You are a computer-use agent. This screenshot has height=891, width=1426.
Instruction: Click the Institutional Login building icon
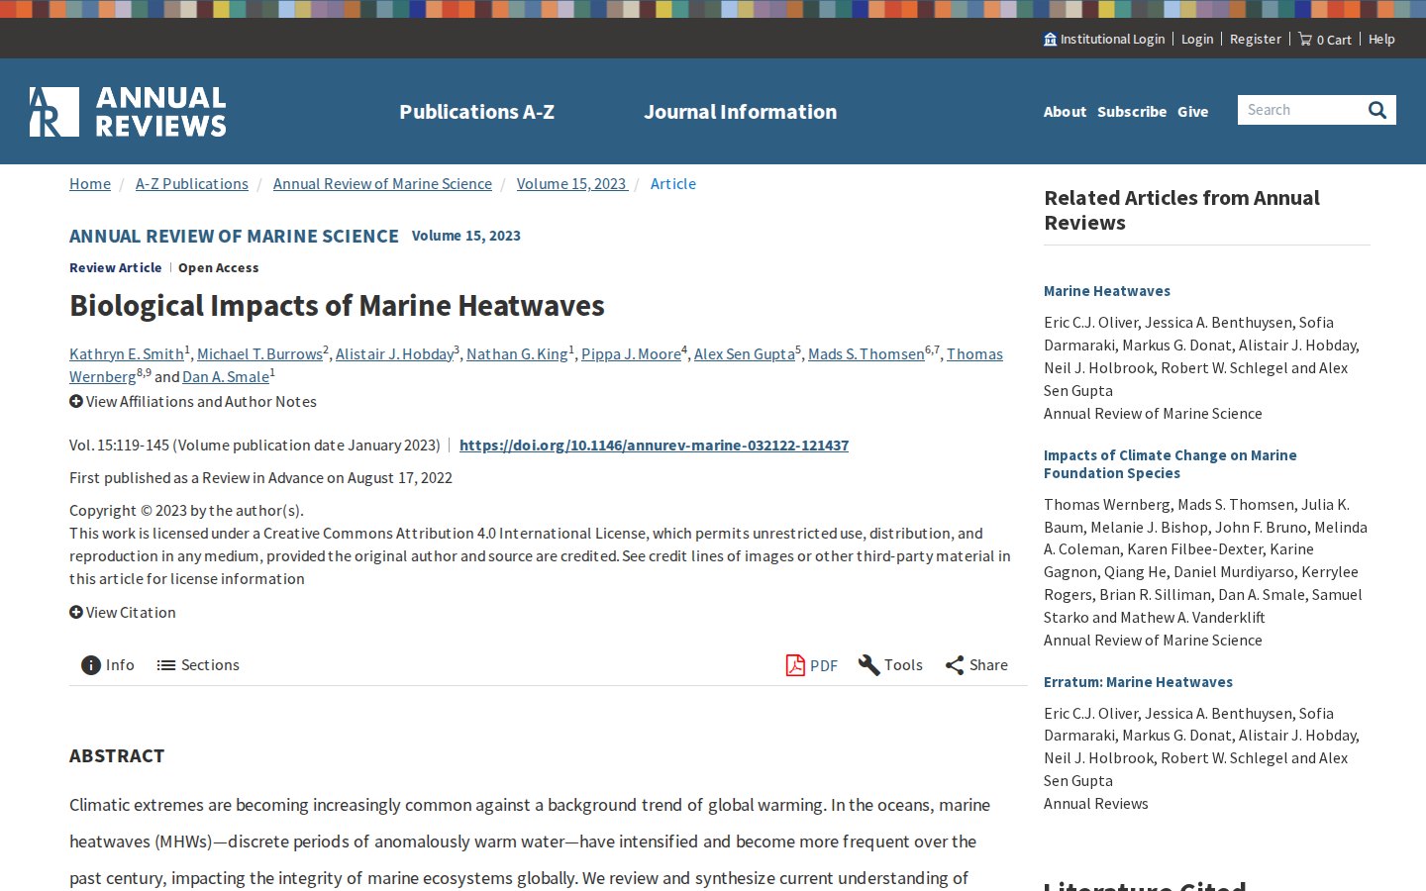(1050, 39)
